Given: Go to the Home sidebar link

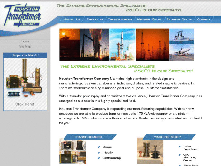Looking at the screenshot, I should 25,41.
